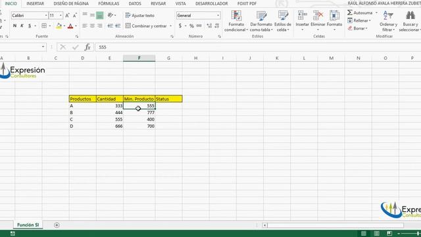Open the font size 11 dropdown
The image size is (421, 237).
[61, 16]
